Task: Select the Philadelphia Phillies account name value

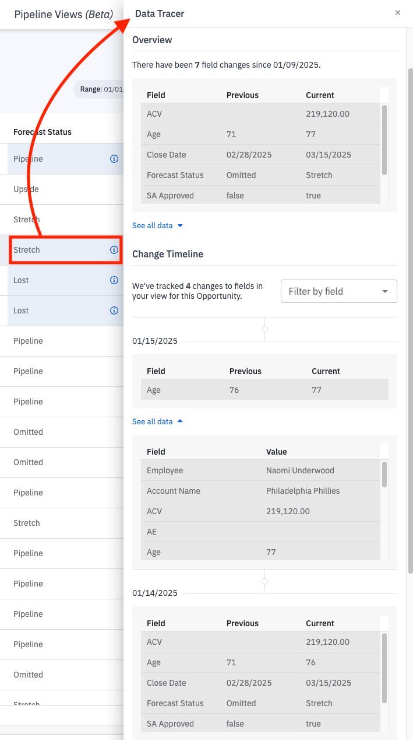Action: 303,491
